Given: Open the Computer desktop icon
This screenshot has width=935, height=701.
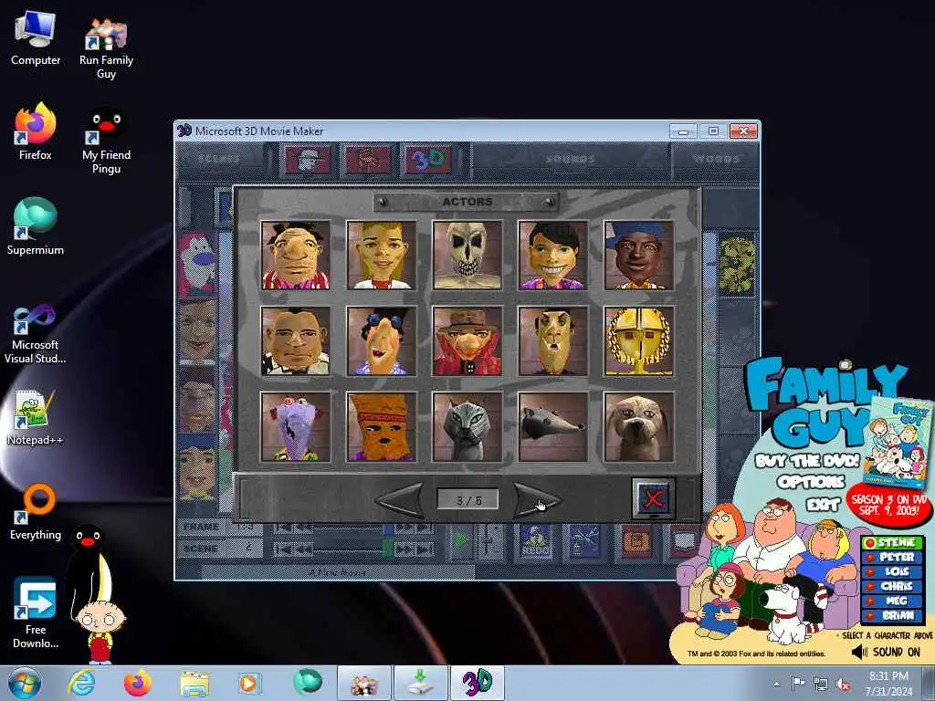Looking at the screenshot, I should click(36, 38).
